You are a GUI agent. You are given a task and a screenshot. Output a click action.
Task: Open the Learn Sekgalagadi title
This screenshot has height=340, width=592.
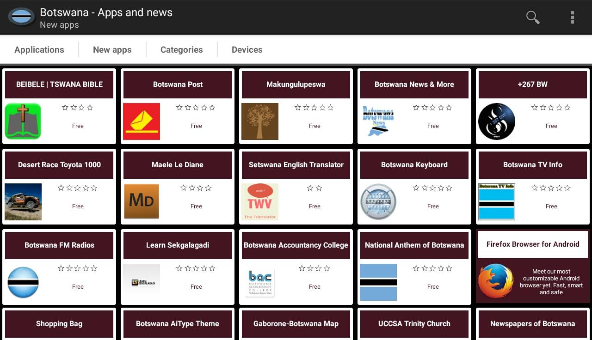[178, 245]
